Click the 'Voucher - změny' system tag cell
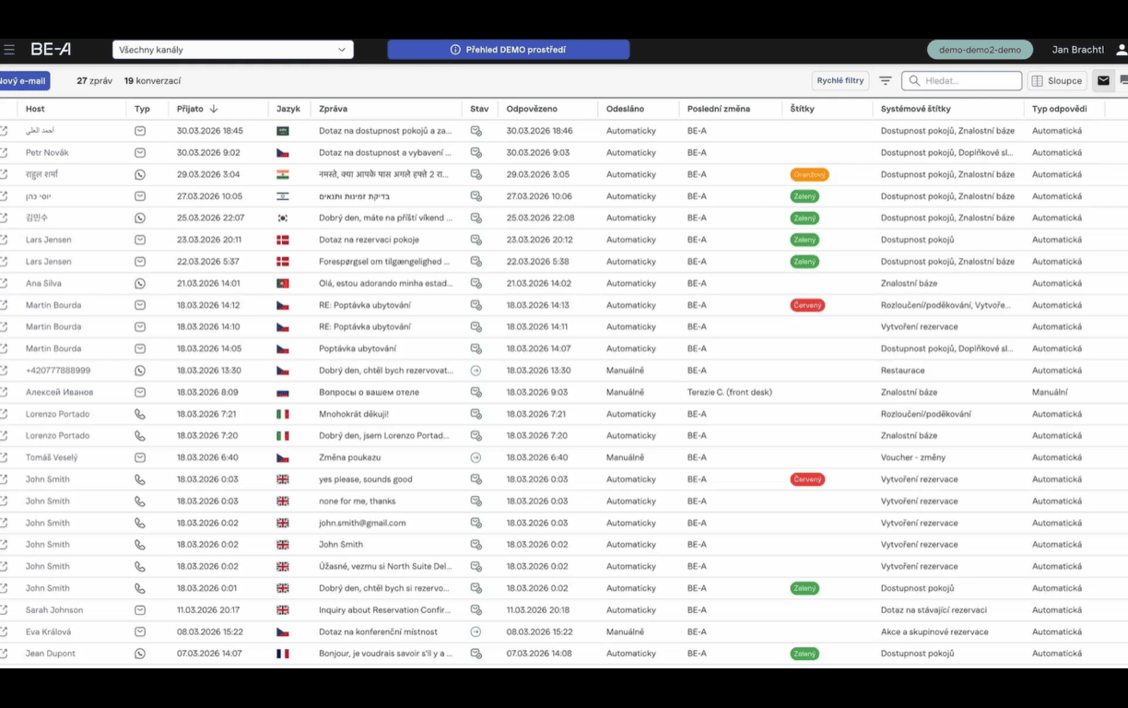Image resolution: width=1128 pixels, height=708 pixels. (x=915, y=457)
